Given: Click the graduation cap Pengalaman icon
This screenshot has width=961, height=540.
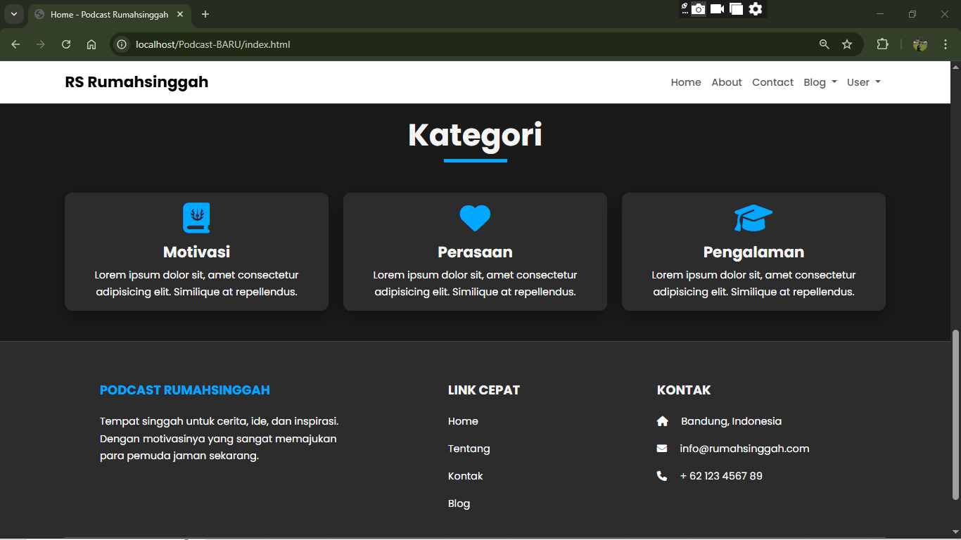Looking at the screenshot, I should [x=753, y=218].
